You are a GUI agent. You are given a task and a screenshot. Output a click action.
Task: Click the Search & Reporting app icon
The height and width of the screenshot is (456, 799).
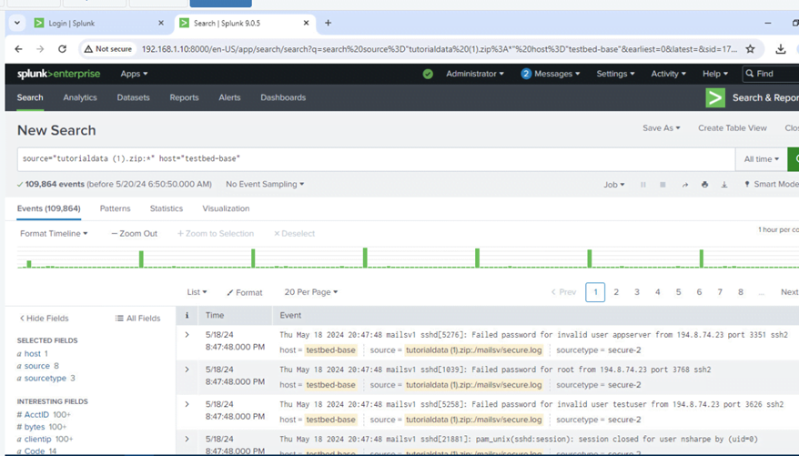[715, 97]
